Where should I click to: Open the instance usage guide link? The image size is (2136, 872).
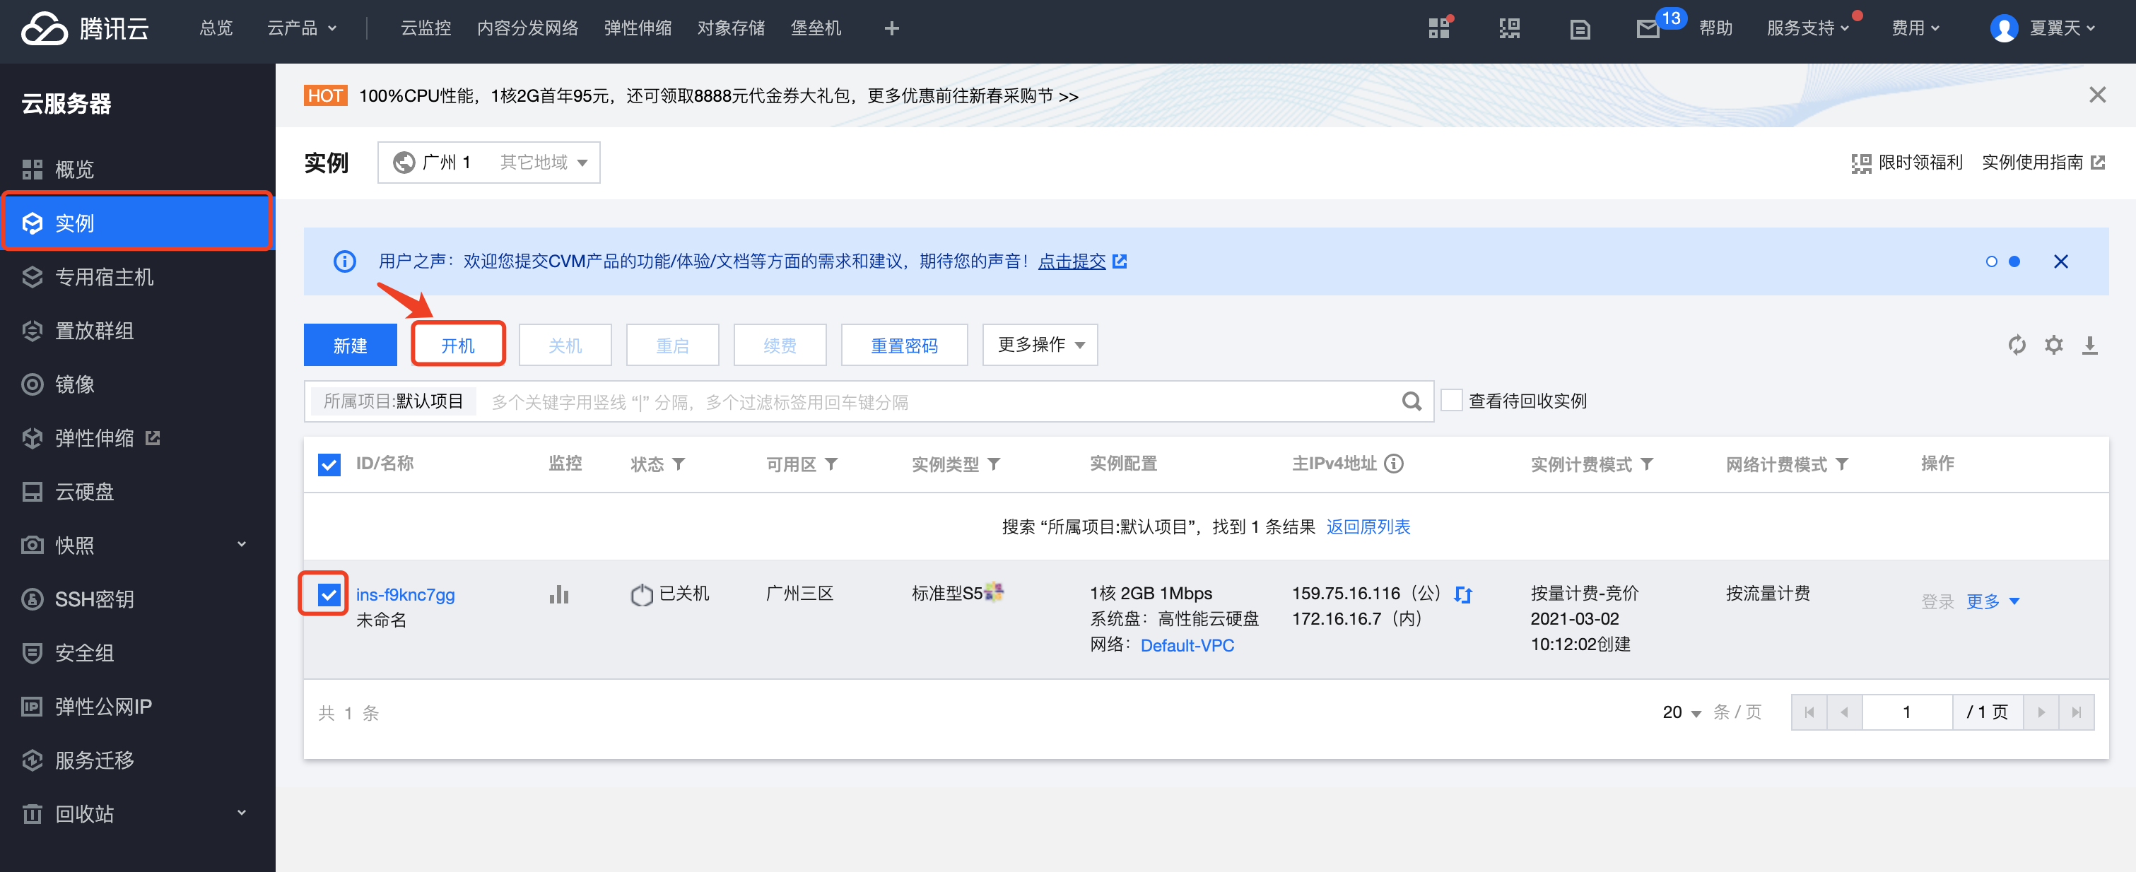point(2042,163)
